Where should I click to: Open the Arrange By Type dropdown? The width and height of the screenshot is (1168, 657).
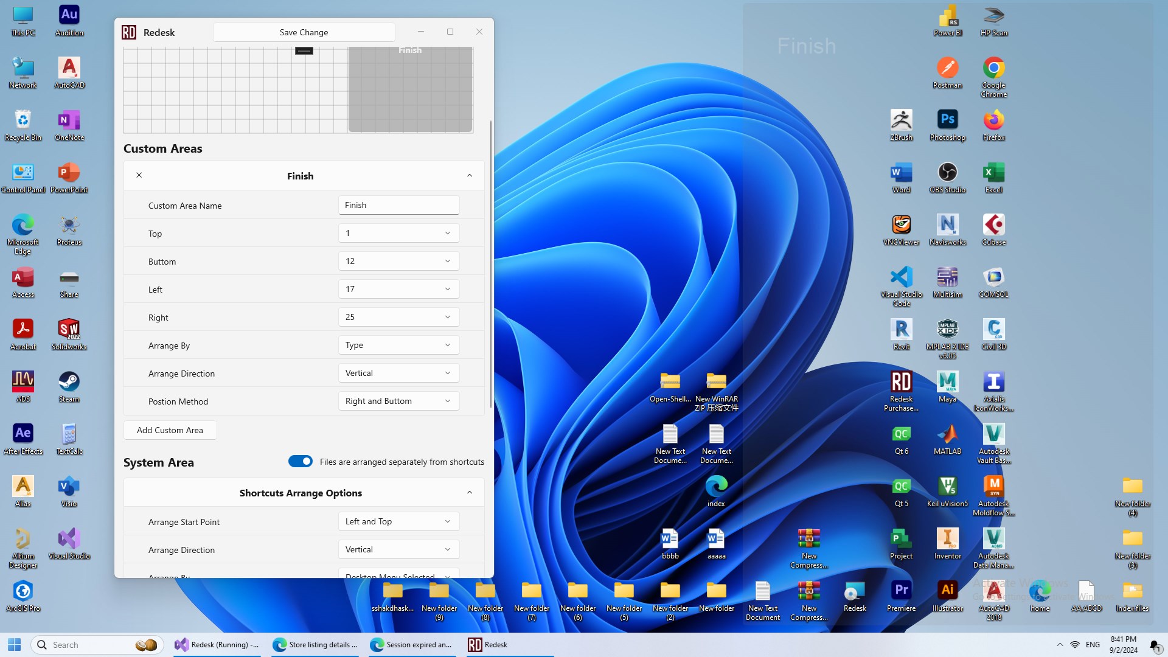coord(398,345)
